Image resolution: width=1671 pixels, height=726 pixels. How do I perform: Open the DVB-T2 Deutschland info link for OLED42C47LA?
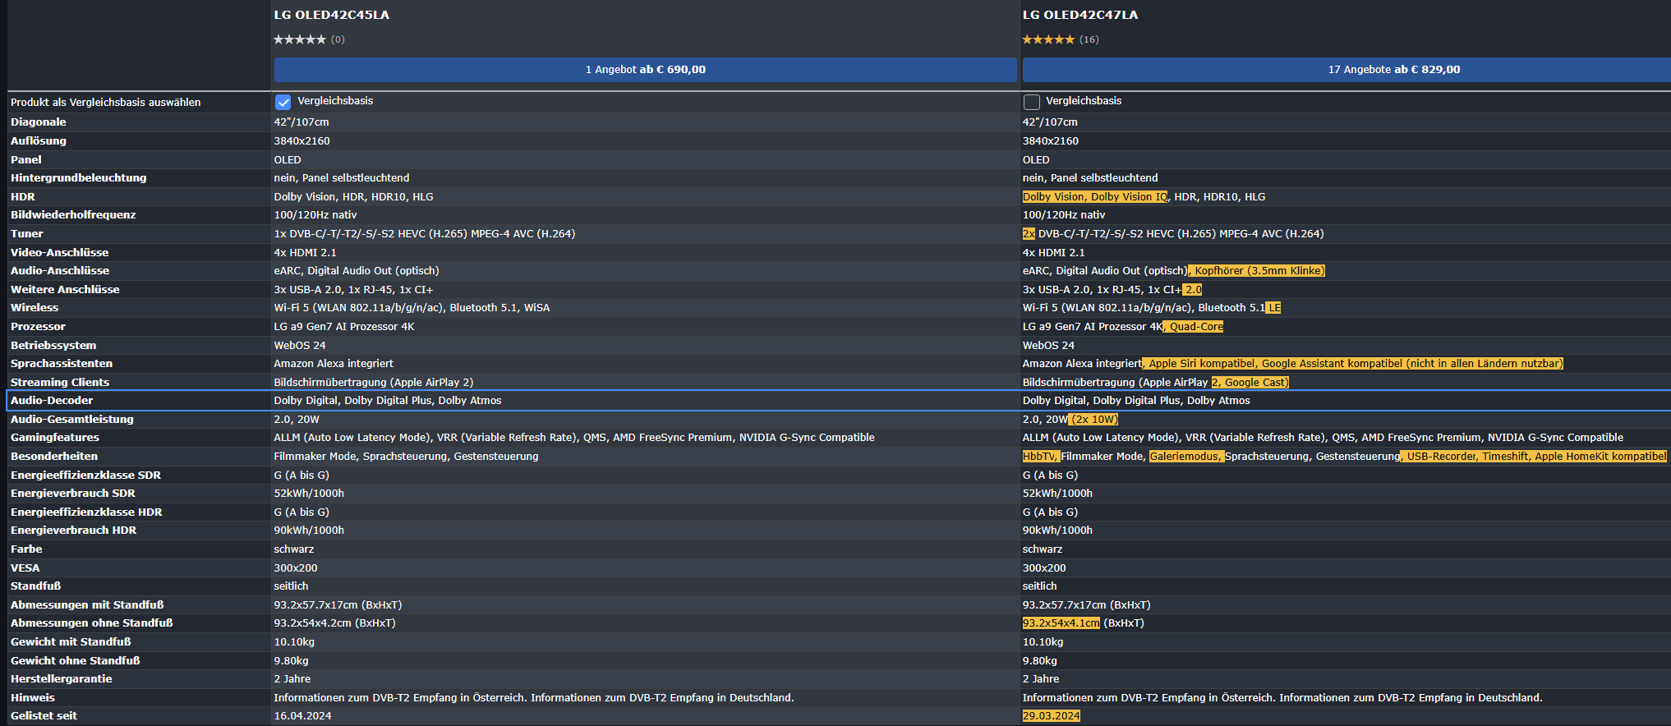click(x=1411, y=698)
